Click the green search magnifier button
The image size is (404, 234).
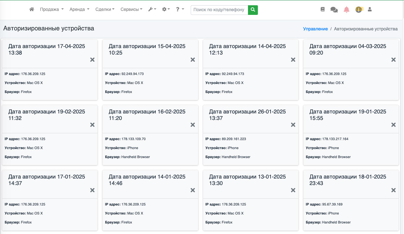pyautogui.click(x=253, y=10)
